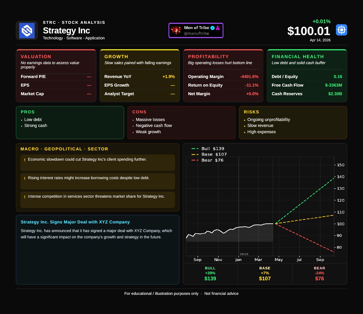Open the @menoftribe handle
The width and height of the screenshot is (363, 314).
click(x=197, y=33)
